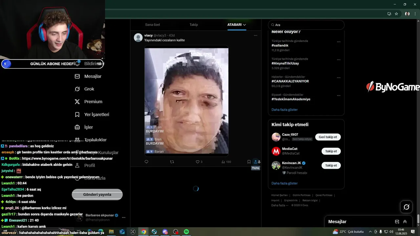Open MediaCat profile link
This screenshot has width=420, height=236.
pyautogui.click(x=290, y=149)
